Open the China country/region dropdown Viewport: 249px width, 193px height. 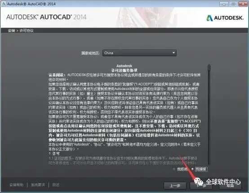tap(139, 53)
